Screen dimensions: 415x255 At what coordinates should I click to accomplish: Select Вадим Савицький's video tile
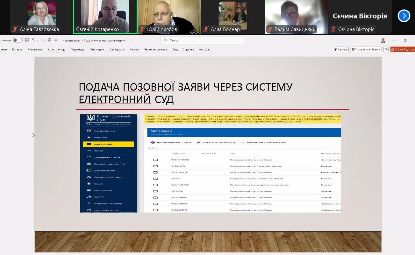[297, 17]
